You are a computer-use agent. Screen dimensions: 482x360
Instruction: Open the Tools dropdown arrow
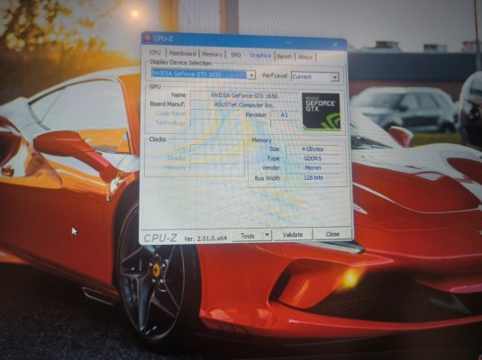(268, 235)
